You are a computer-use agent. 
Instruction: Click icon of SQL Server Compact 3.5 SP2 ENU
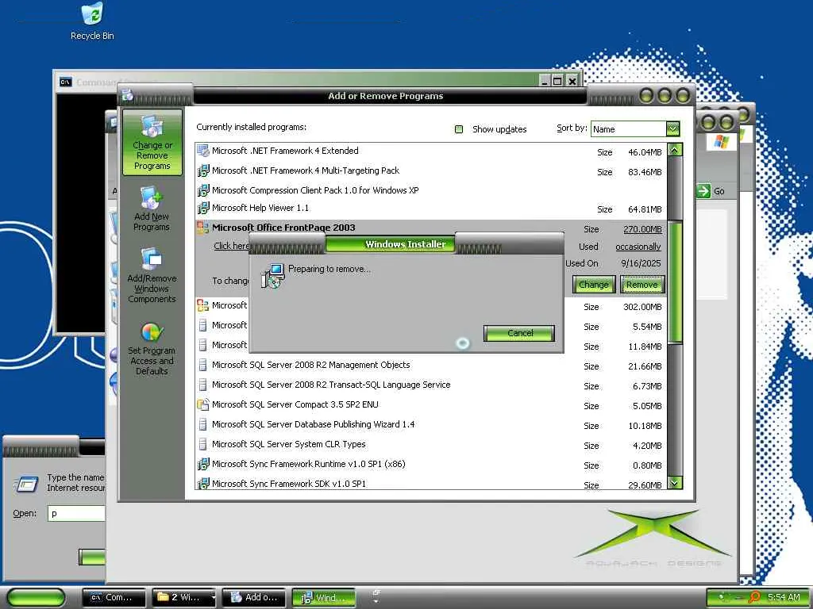coord(202,404)
